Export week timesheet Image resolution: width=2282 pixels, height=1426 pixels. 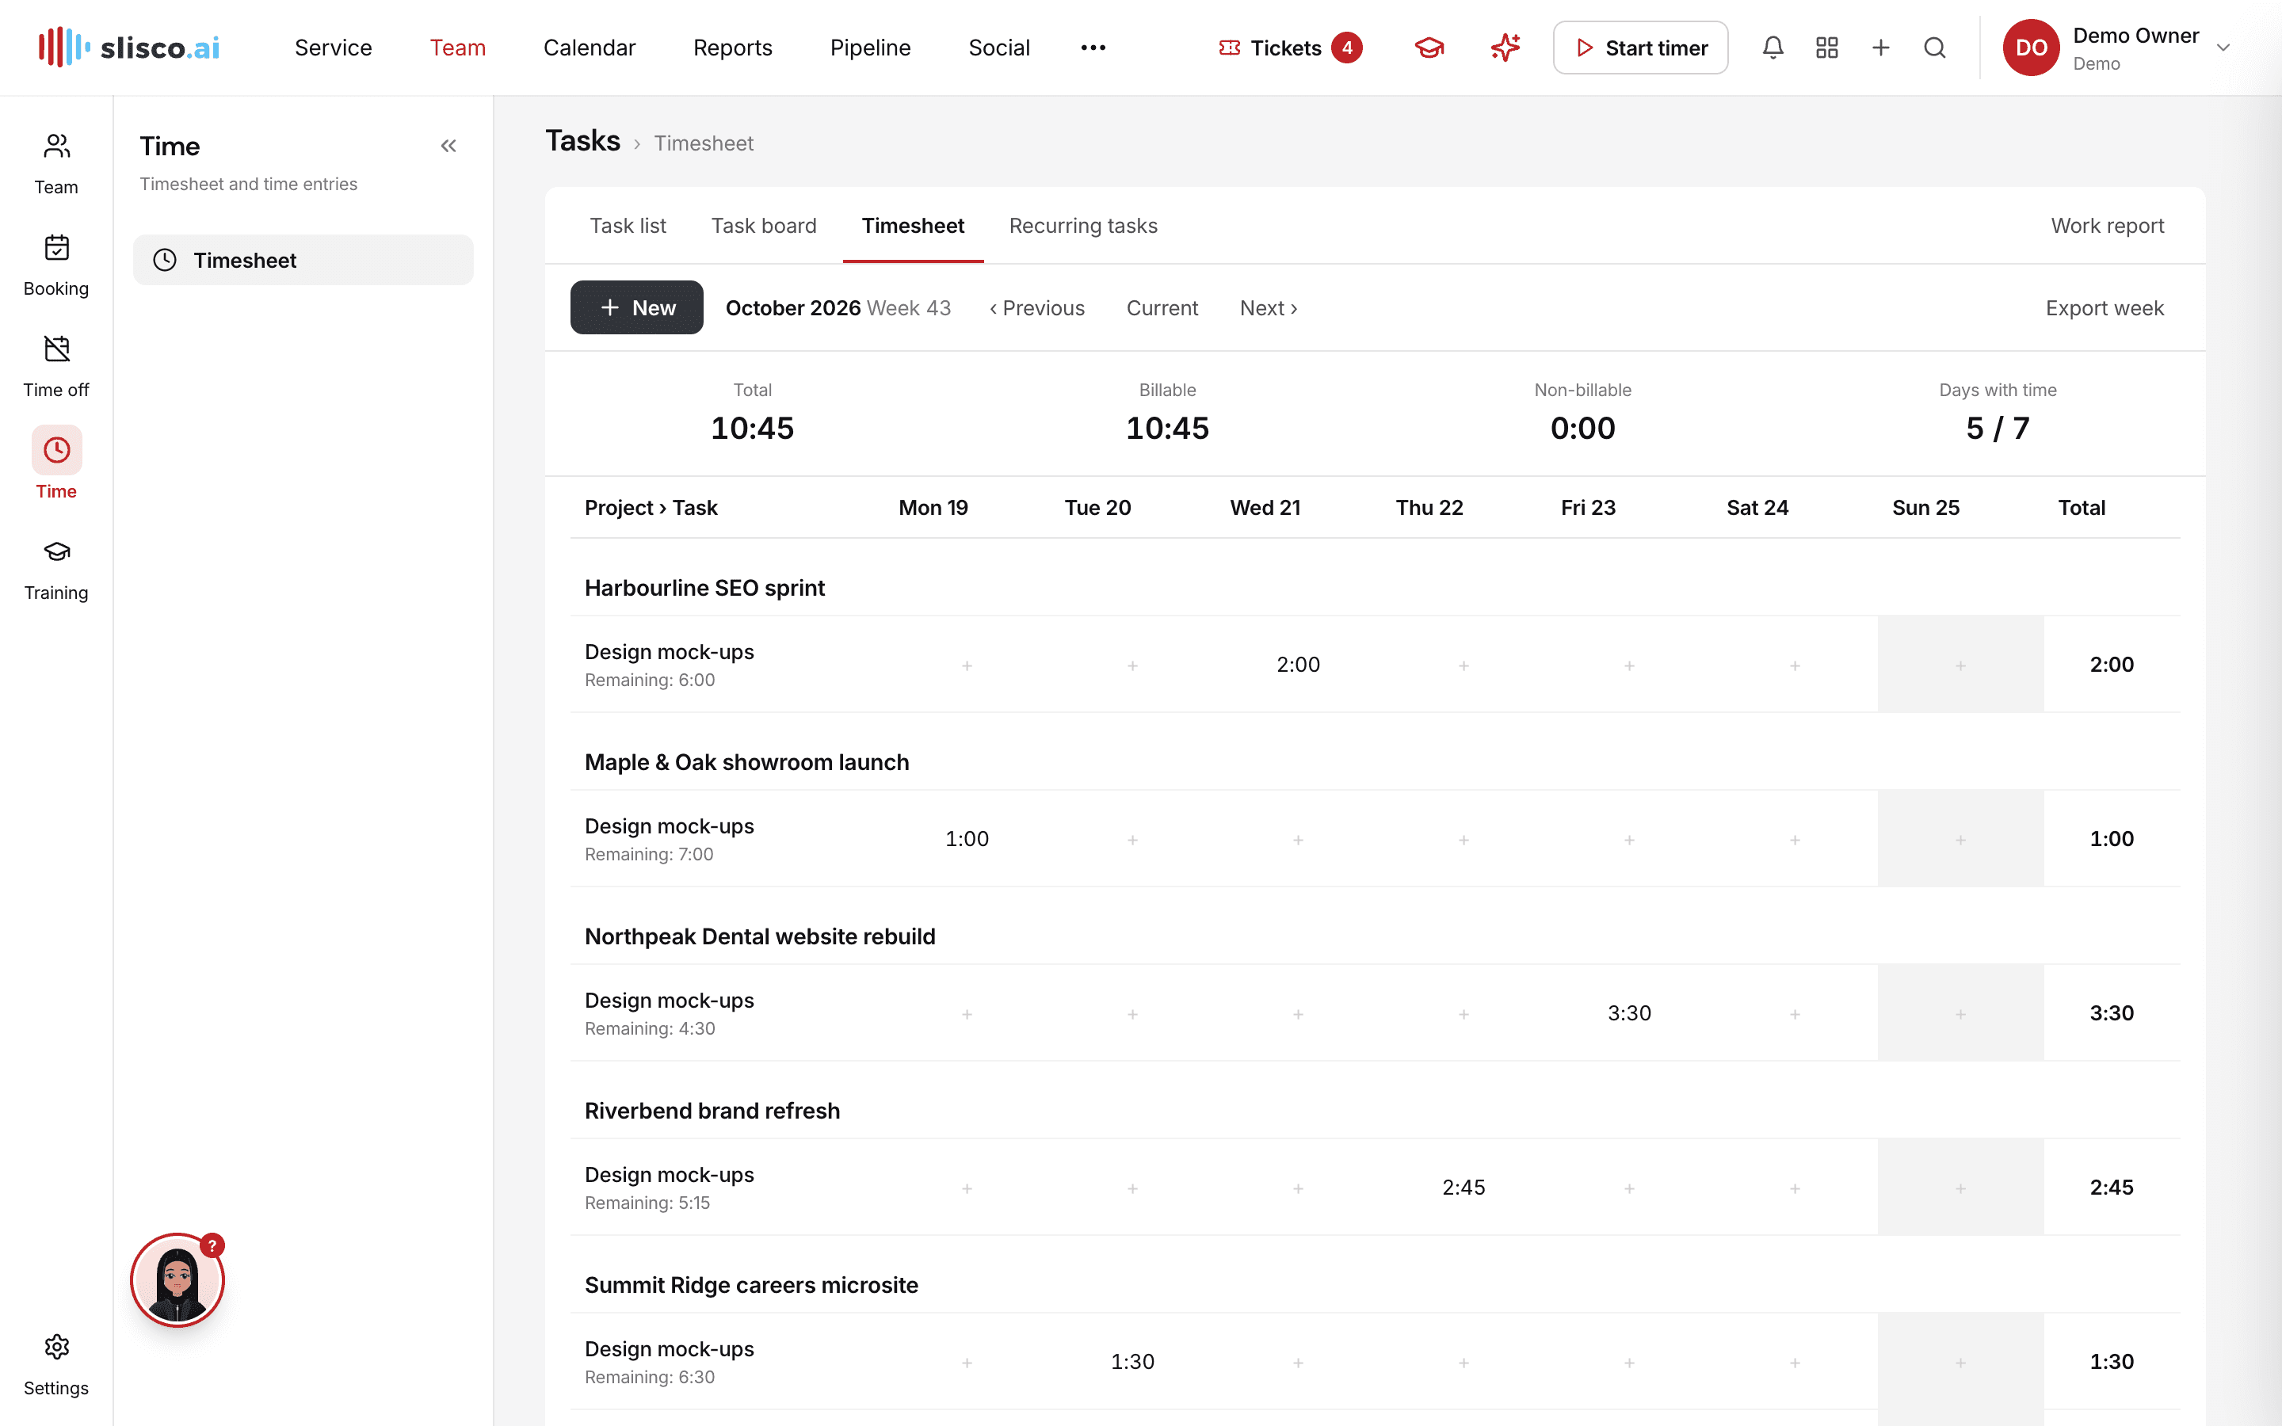[x=2104, y=307]
